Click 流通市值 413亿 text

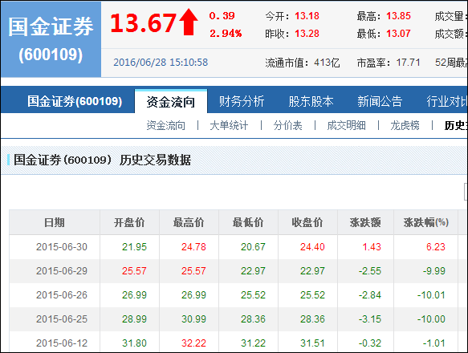click(x=303, y=63)
